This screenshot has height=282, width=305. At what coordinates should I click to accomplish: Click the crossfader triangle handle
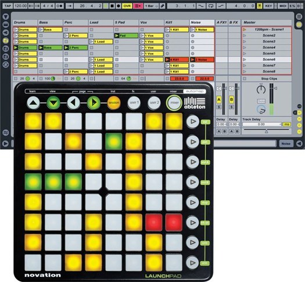point(266,132)
